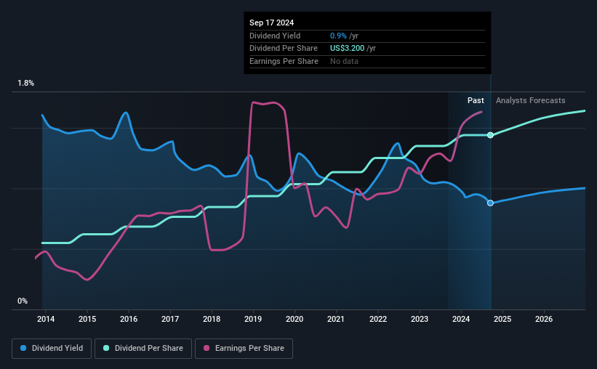Click the tooltip Earnings Per Share row label
Viewport: 597px width, 369px height.
(284, 61)
